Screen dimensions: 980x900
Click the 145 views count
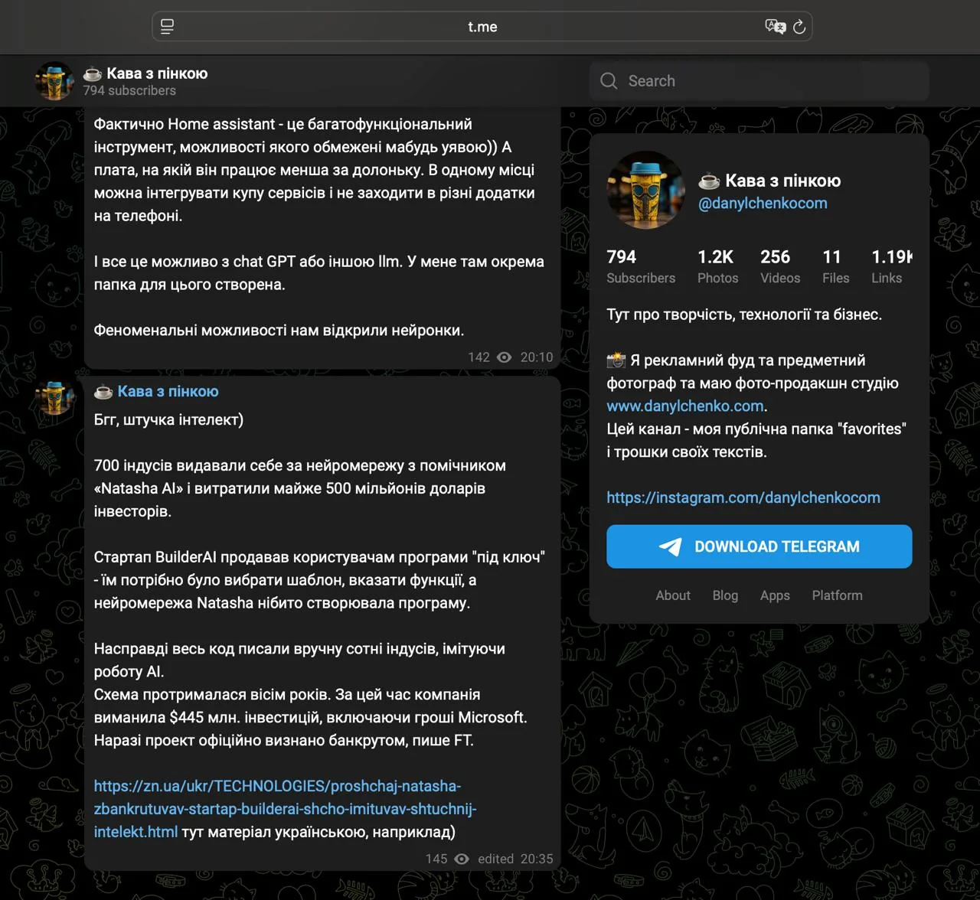point(436,859)
